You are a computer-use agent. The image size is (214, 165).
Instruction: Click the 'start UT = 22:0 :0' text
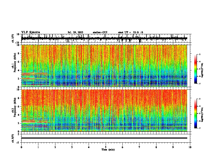131,32
